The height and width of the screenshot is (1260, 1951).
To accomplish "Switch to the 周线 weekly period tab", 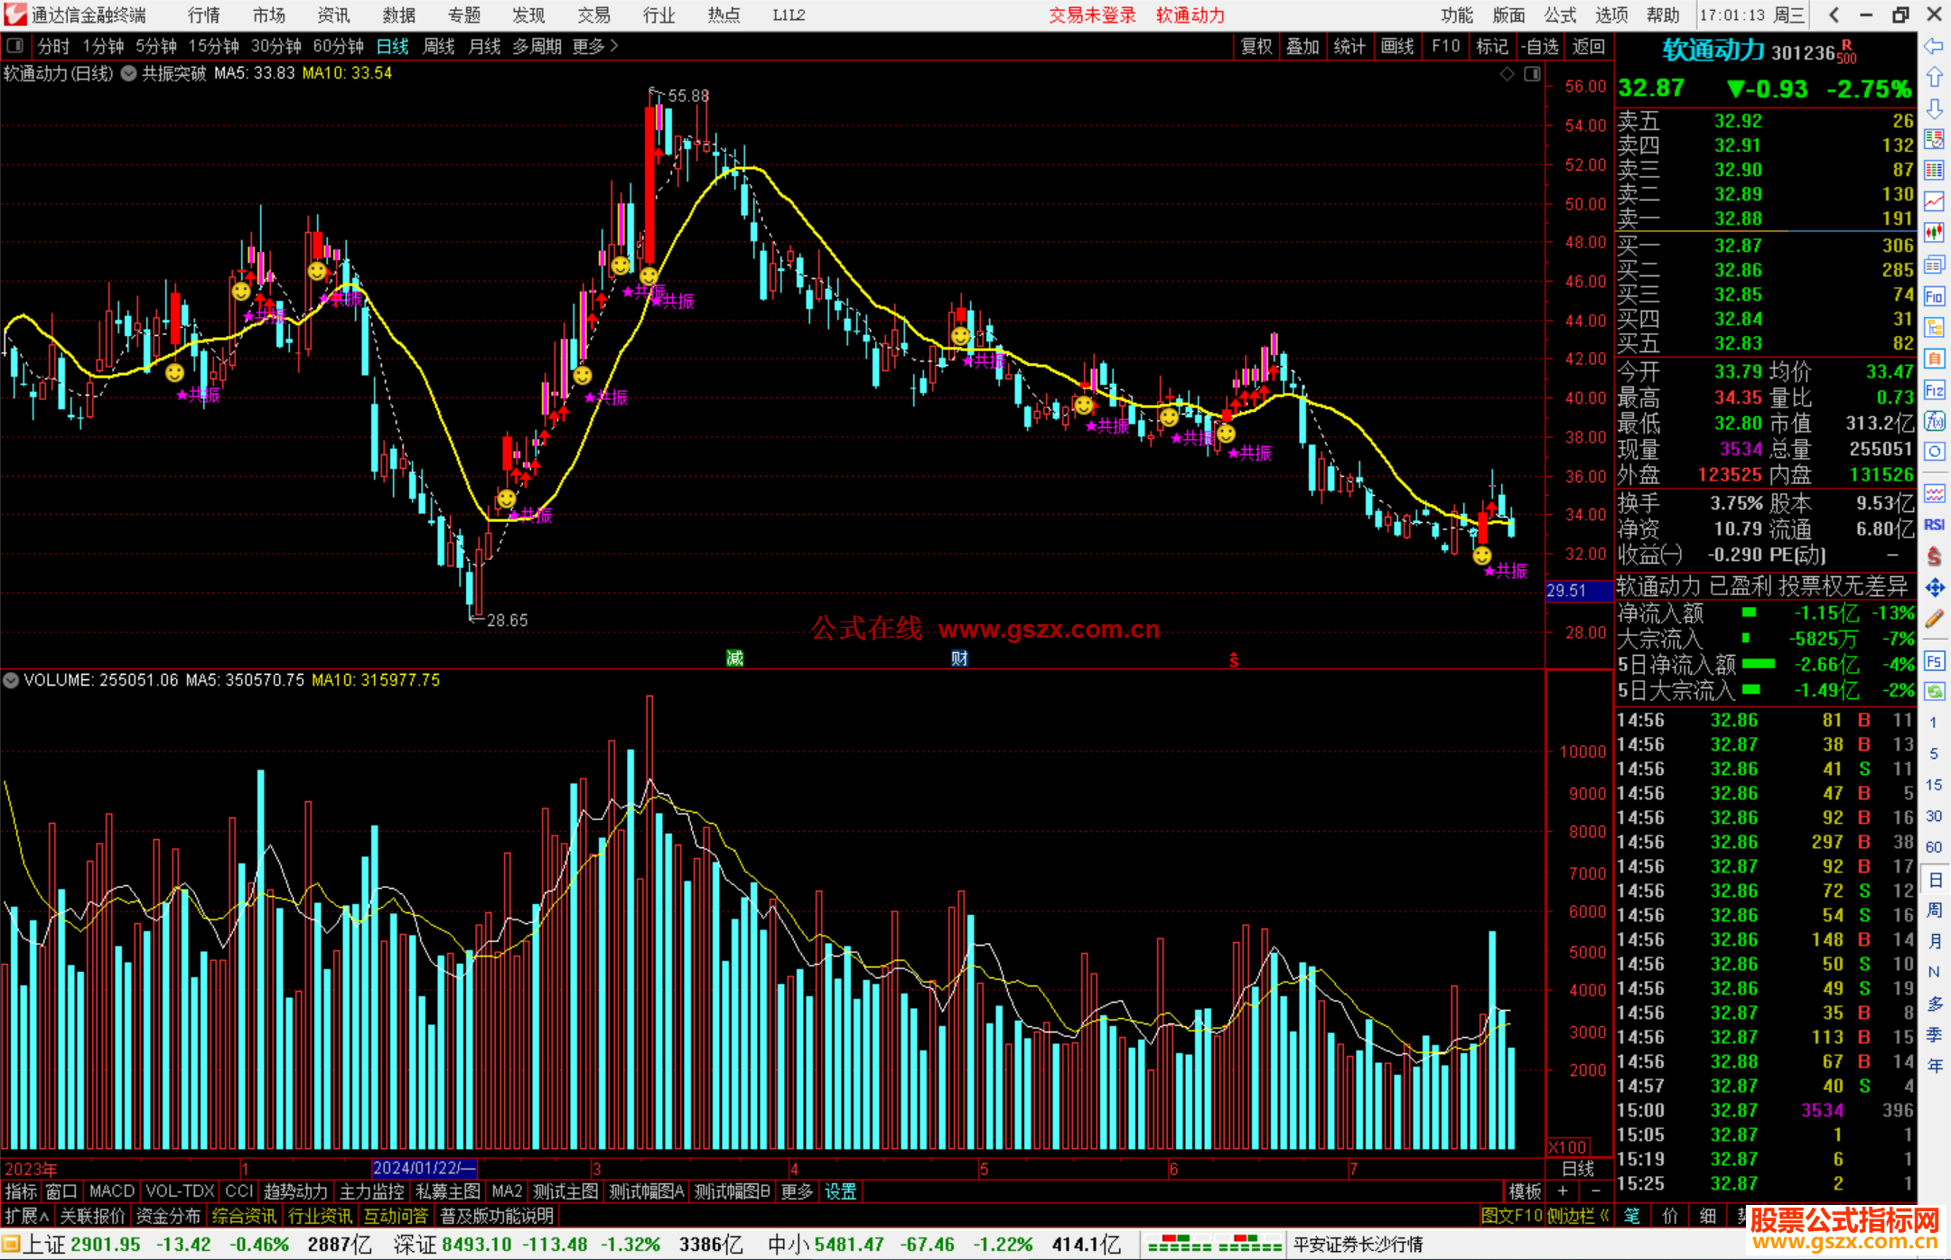I will [x=439, y=46].
